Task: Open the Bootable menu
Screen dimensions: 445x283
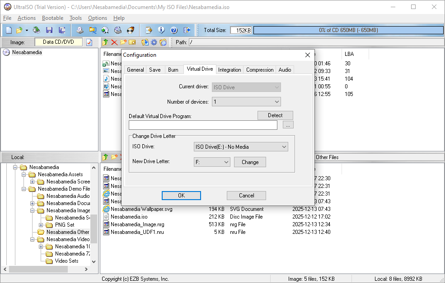Action: [x=52, y=18]
